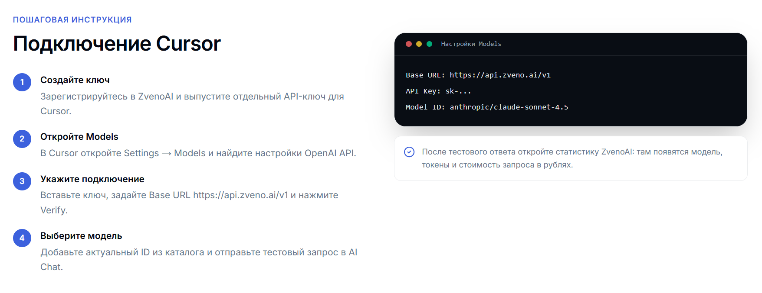Click the description about registering in ZvenoAI
This screenshot has height=293, width=762.
pyautogui.click(x=192, y=104)
